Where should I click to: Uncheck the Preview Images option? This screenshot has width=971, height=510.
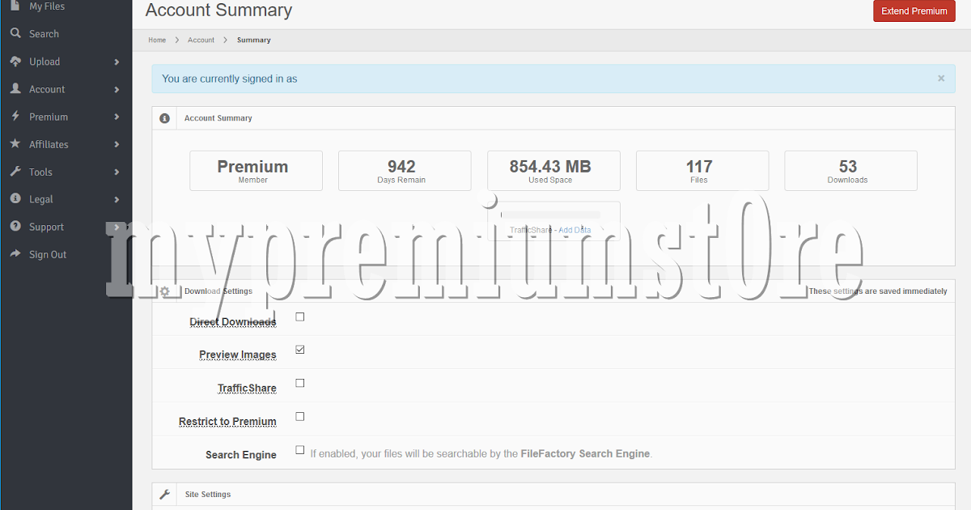click(299, 350)
